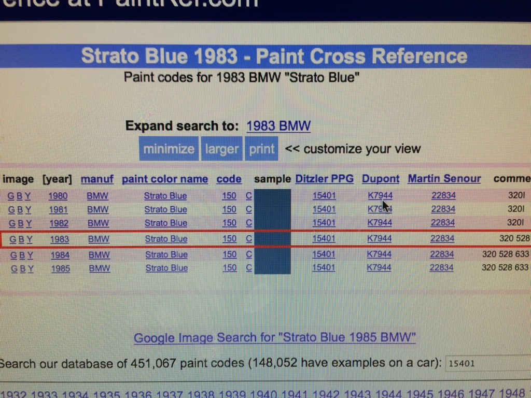Open Google Image Search for Strato Blue 1985 BMW
Viewport: 531px width, 398px height.
[275, 338]
